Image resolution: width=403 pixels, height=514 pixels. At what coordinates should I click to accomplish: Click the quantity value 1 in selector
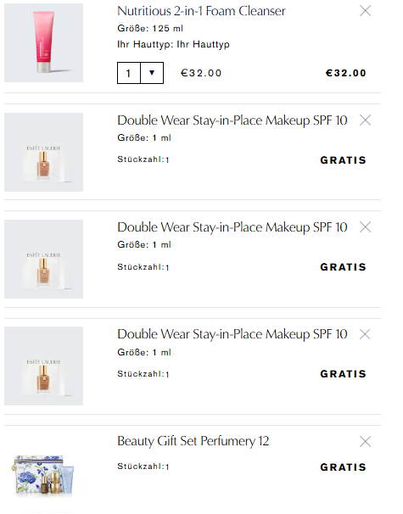click(129, 73)
